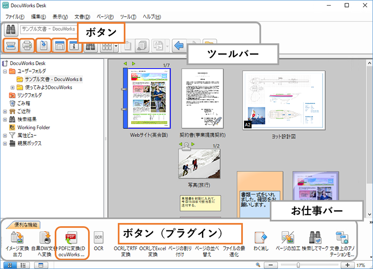Click the zoom in plus button
373x269 pixels.
click(x=347, y=265)
